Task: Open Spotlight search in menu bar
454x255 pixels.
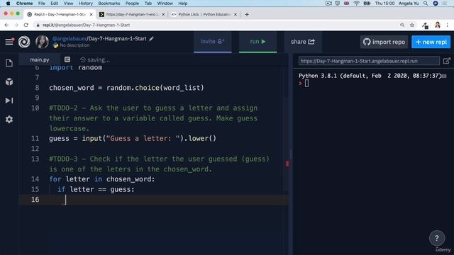Action: point(426,4)
